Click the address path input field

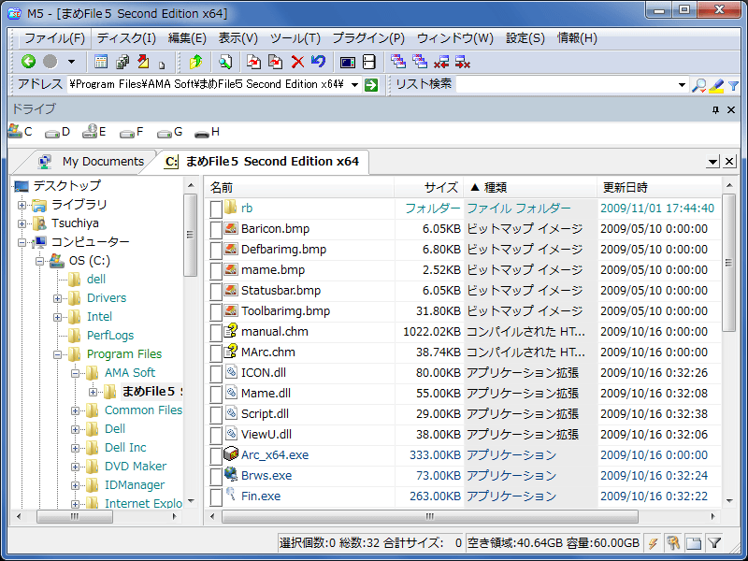pyautogui.click(x=208, y=84)
